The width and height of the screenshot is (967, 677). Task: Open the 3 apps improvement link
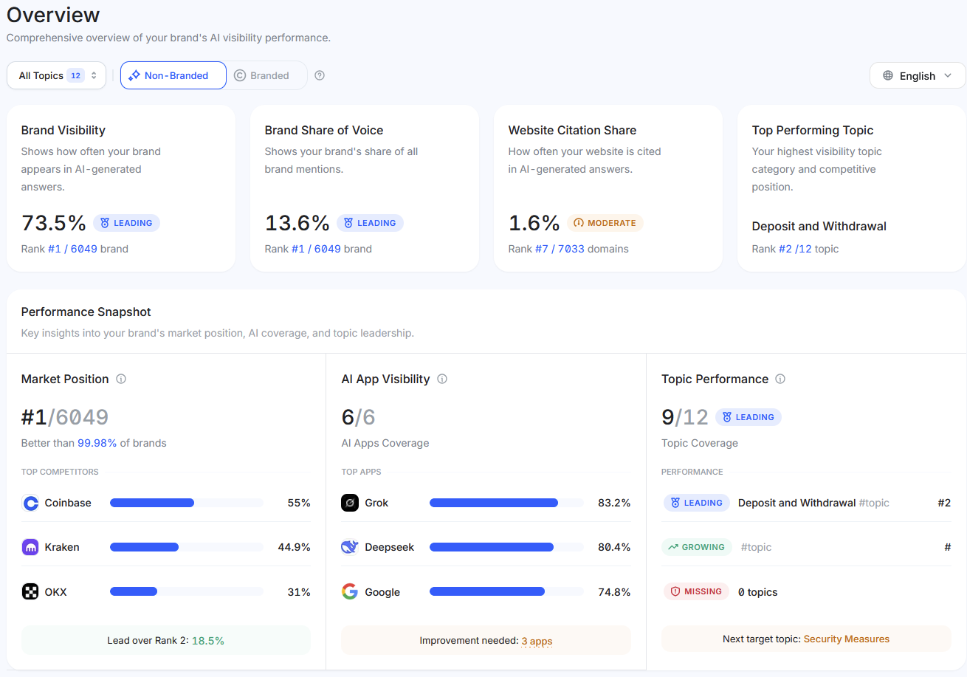coord(537,641)
